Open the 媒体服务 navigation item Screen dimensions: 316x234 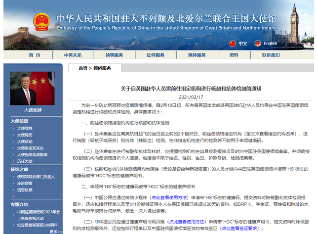(x=197, y=55)
